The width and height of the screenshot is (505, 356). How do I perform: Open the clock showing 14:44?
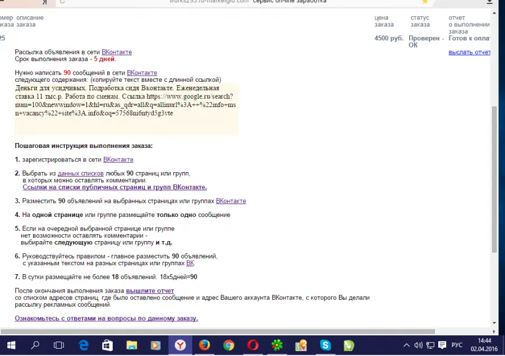pyautogui.click(x=484, y=345)
